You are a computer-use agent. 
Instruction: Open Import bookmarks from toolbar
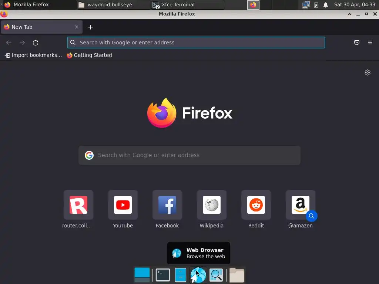33,55
